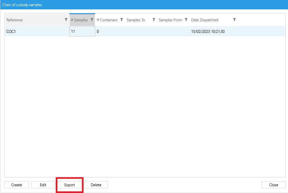Open the Samples To column filter icon
The width and height of the screenshot is (288, 193).
click(154, 20)
